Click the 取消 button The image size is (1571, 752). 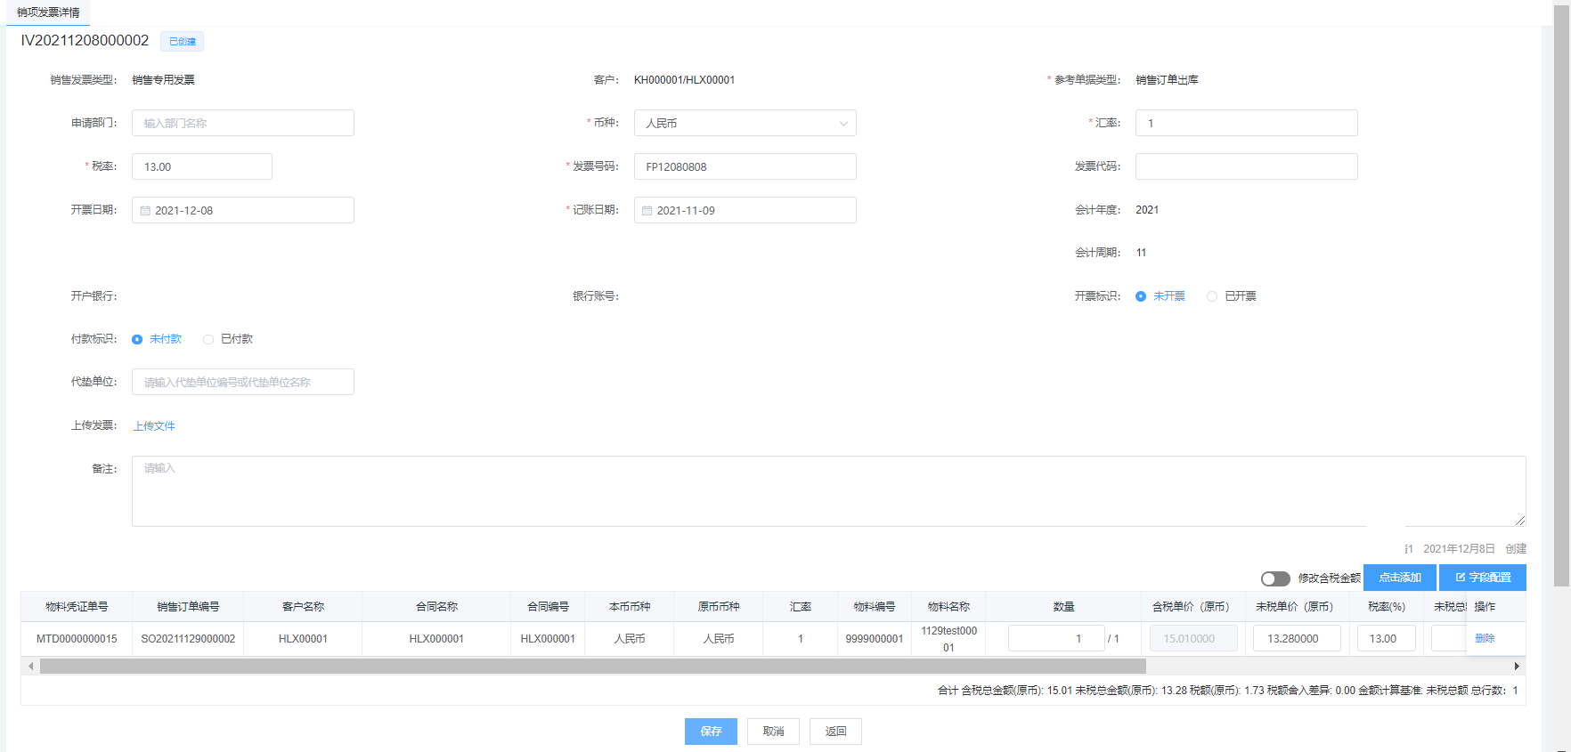(x=773, y=732)
